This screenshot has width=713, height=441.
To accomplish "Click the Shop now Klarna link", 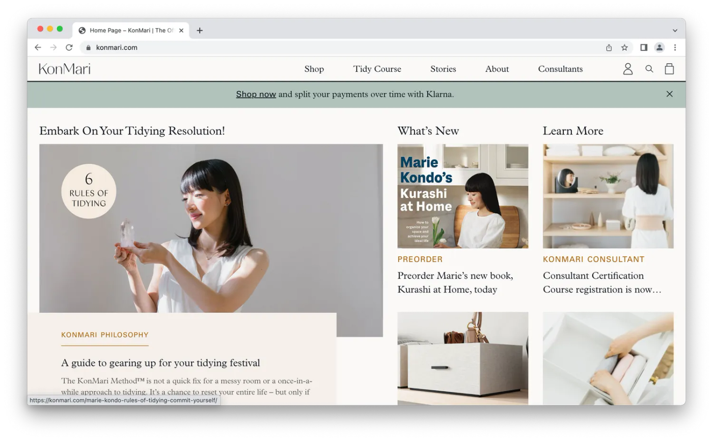I will [256, 94].
